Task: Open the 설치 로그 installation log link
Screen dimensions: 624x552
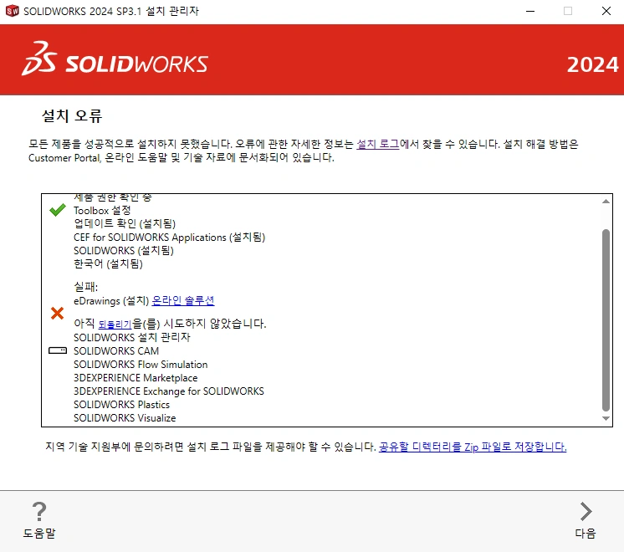Action: (378, 144)
